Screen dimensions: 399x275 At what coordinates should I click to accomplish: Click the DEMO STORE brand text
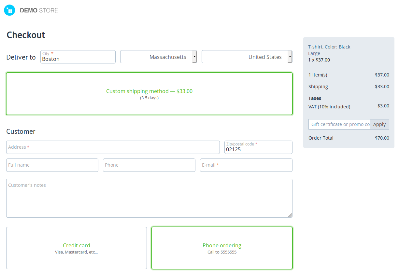pyautogui.click(x=39, y=10)
